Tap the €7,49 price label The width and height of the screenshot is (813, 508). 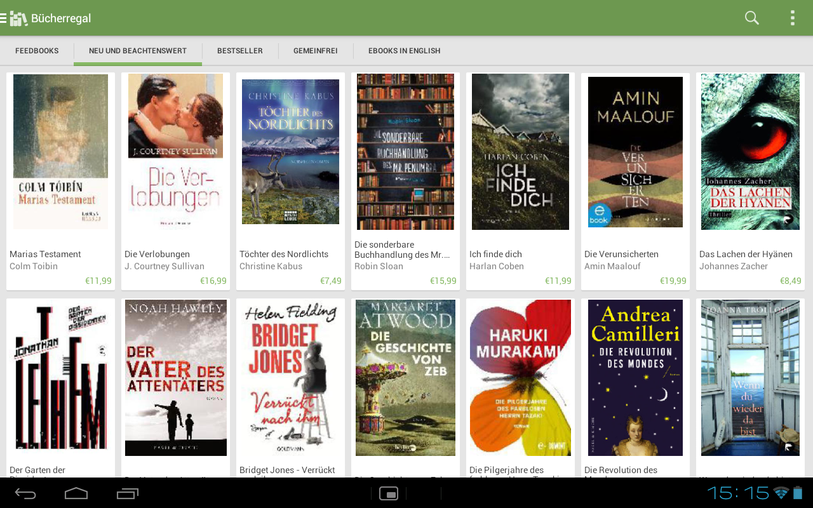click(331, 281)
